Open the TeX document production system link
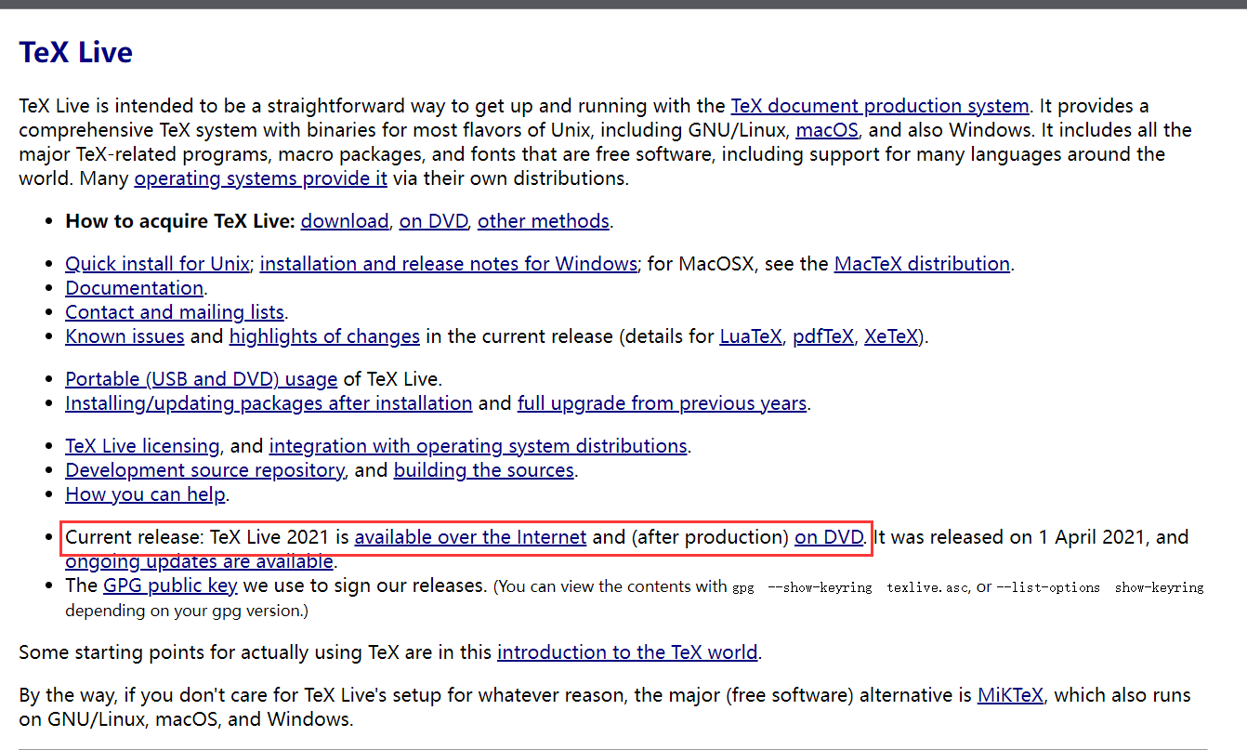1247x750 pixels. click(x=880, y=106)
